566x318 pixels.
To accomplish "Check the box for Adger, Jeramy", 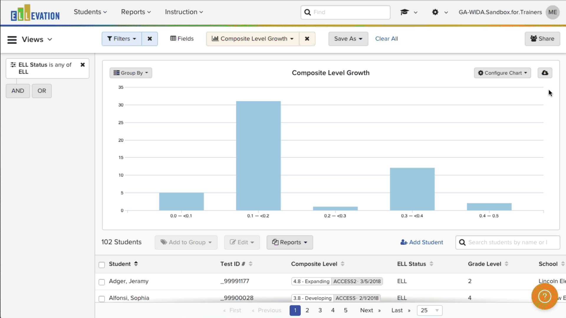I will pyautogui.click(x=102, y=282).
